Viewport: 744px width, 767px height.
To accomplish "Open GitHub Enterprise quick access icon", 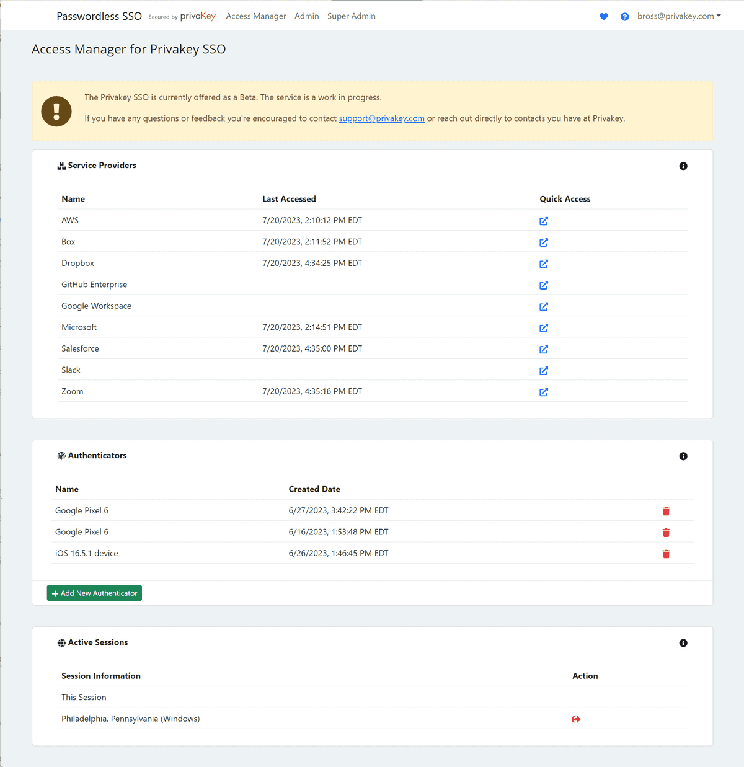I will coord(544,285).
